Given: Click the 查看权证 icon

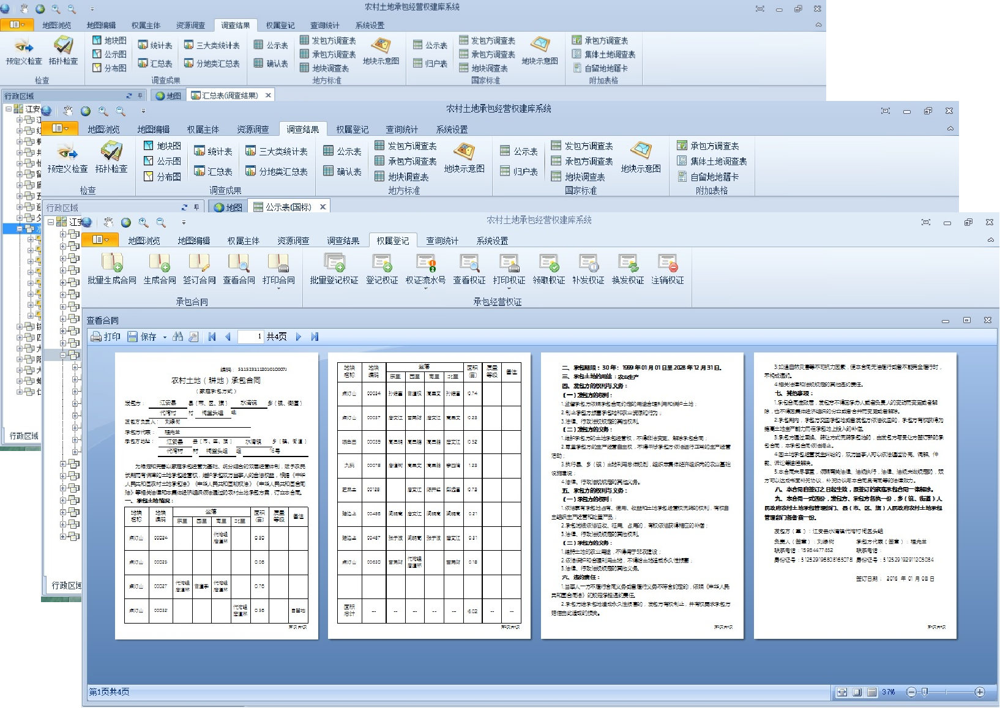Looking at the screenshot, I should pos(469,269).
